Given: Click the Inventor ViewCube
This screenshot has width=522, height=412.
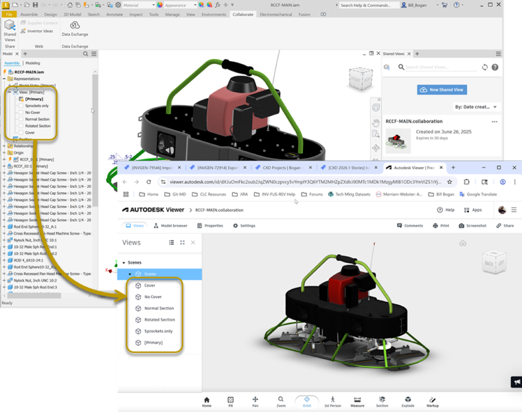Looking at the screenshot, I should tap(360, 78).
